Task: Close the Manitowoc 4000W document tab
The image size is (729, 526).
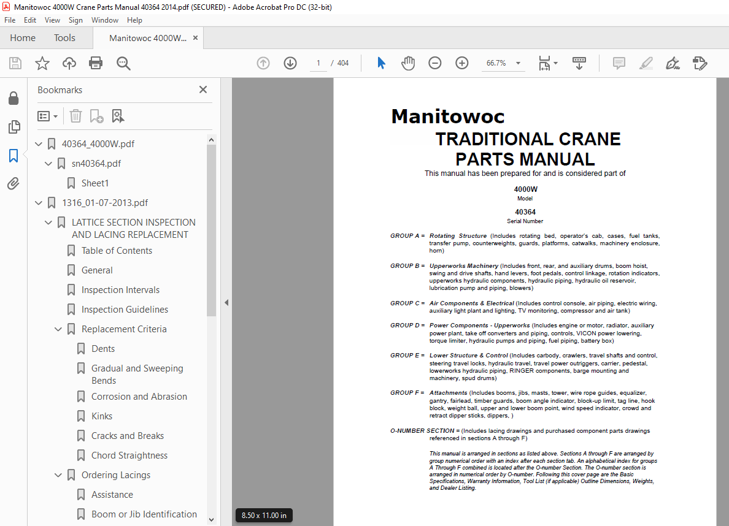Action: (x=195, y=37)
